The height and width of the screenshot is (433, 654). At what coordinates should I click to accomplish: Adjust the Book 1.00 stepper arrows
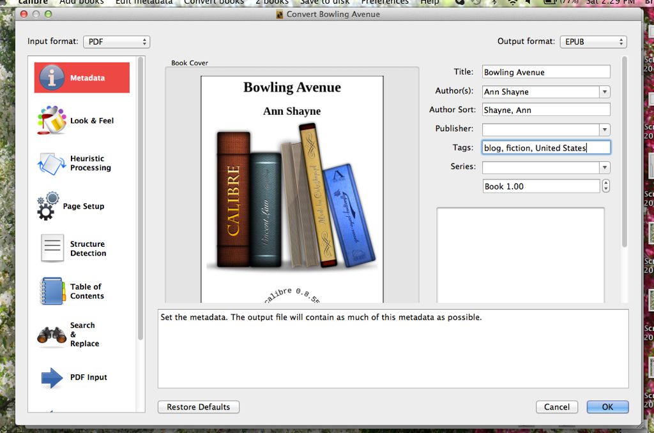(x=605, y=186)
